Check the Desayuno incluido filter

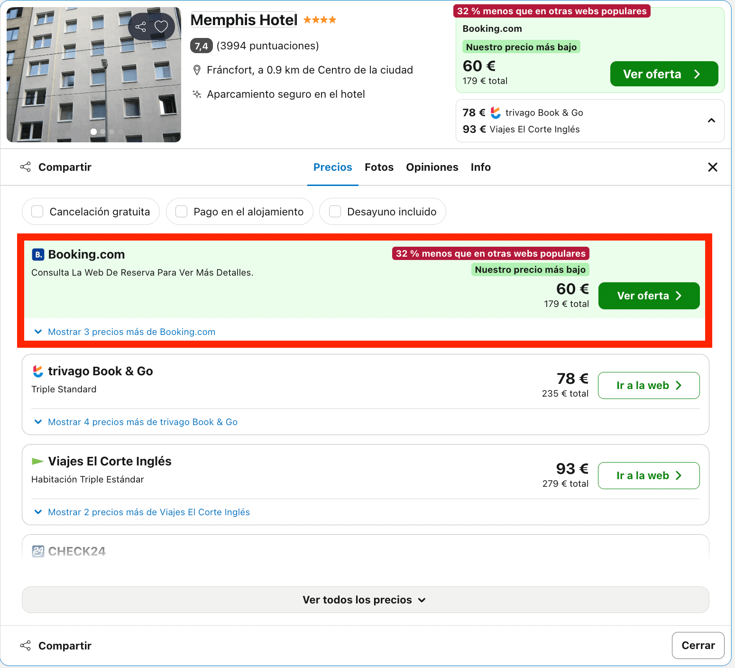tap(335, 212)
